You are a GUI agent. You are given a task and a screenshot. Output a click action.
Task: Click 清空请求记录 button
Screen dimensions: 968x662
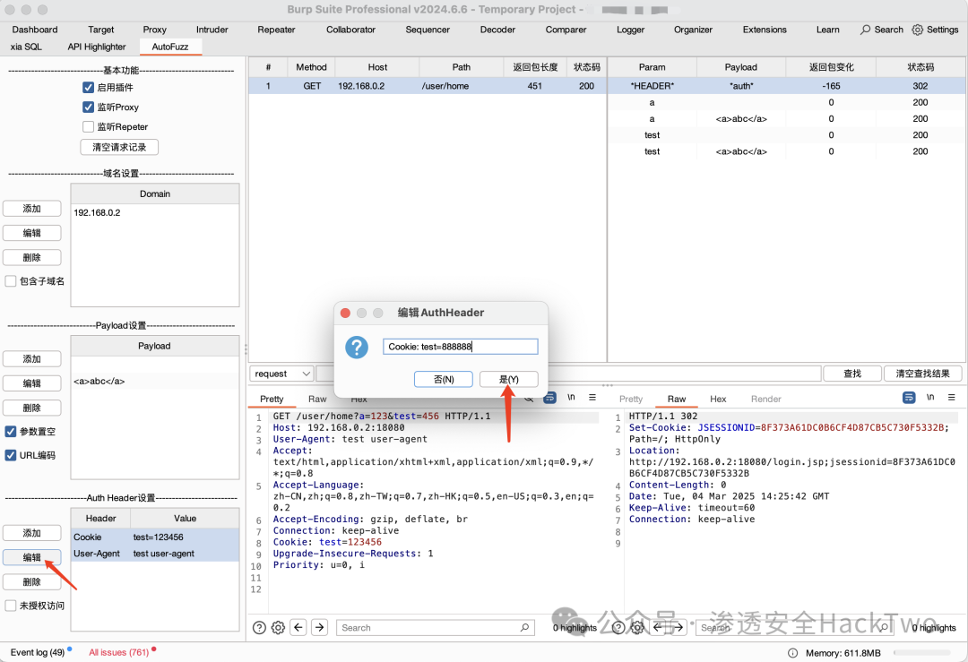click(x=119, y=148)
